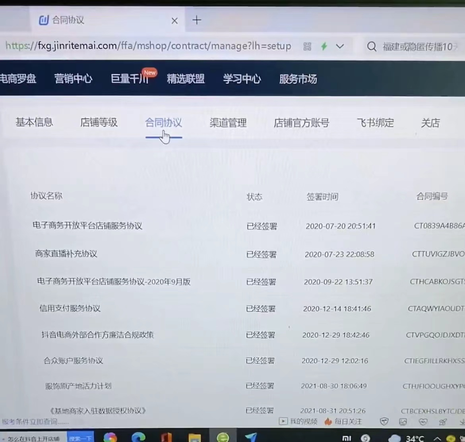
Task: Open 商家直播补充协议 agreement
Action: [66, 254]
